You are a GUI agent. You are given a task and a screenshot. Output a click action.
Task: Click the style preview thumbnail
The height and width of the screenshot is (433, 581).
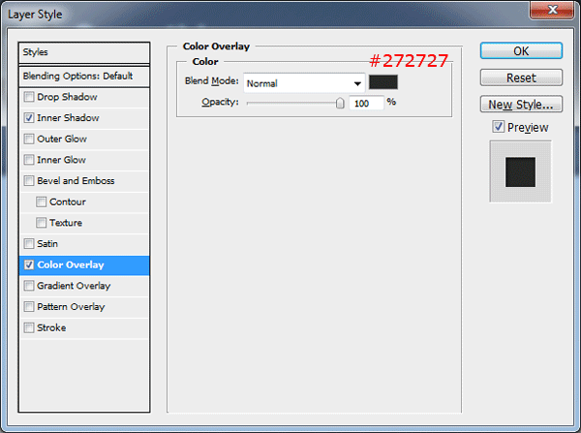coord(520,171)
